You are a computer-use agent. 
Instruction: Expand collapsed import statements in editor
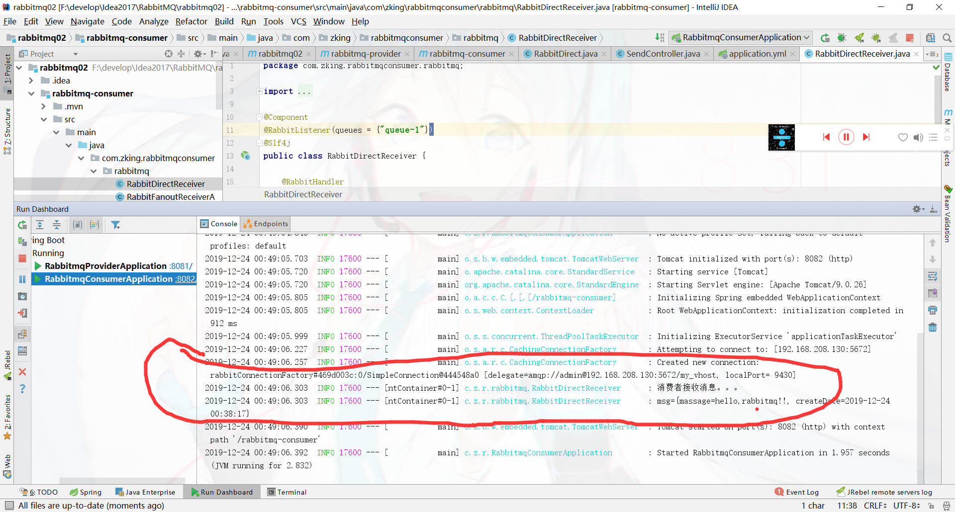(259, 91)
